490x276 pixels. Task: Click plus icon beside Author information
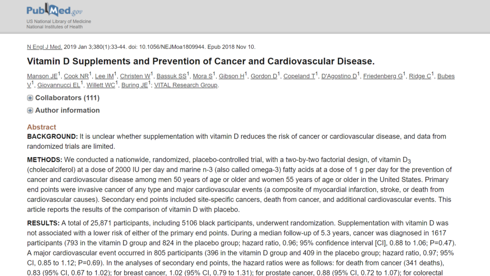[30, 111]
